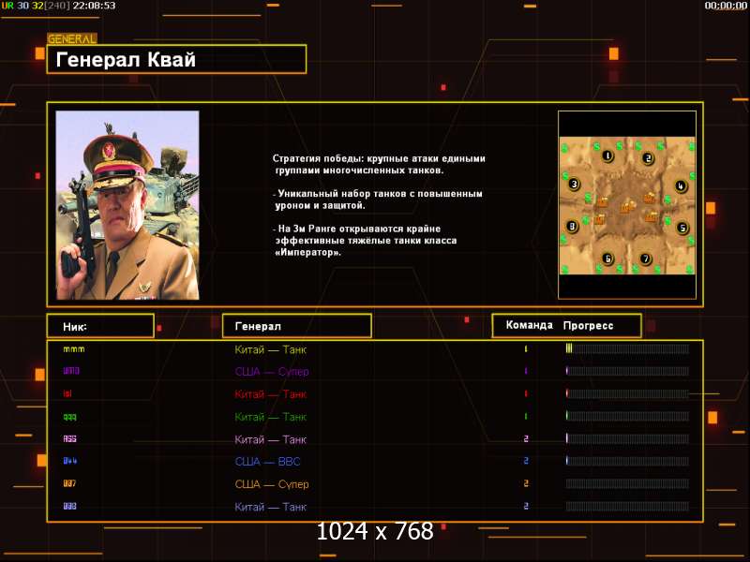The image size is (750, 562).
Task: Click the '[240]' counter at the top
Action: 57,6
